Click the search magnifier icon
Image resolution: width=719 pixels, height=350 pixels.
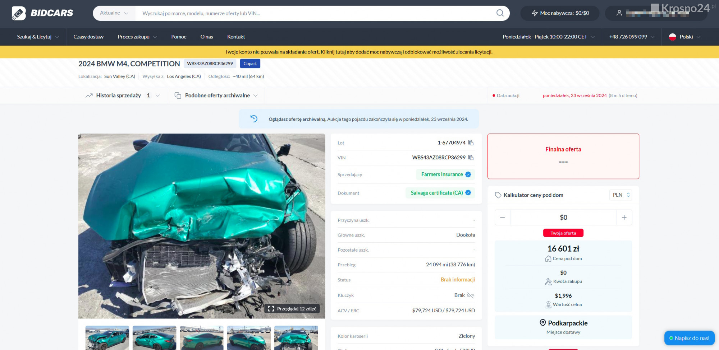500,13
